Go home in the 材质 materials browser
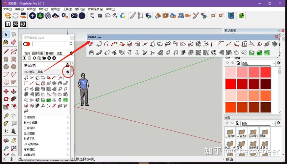 click(x=238, y=123)
